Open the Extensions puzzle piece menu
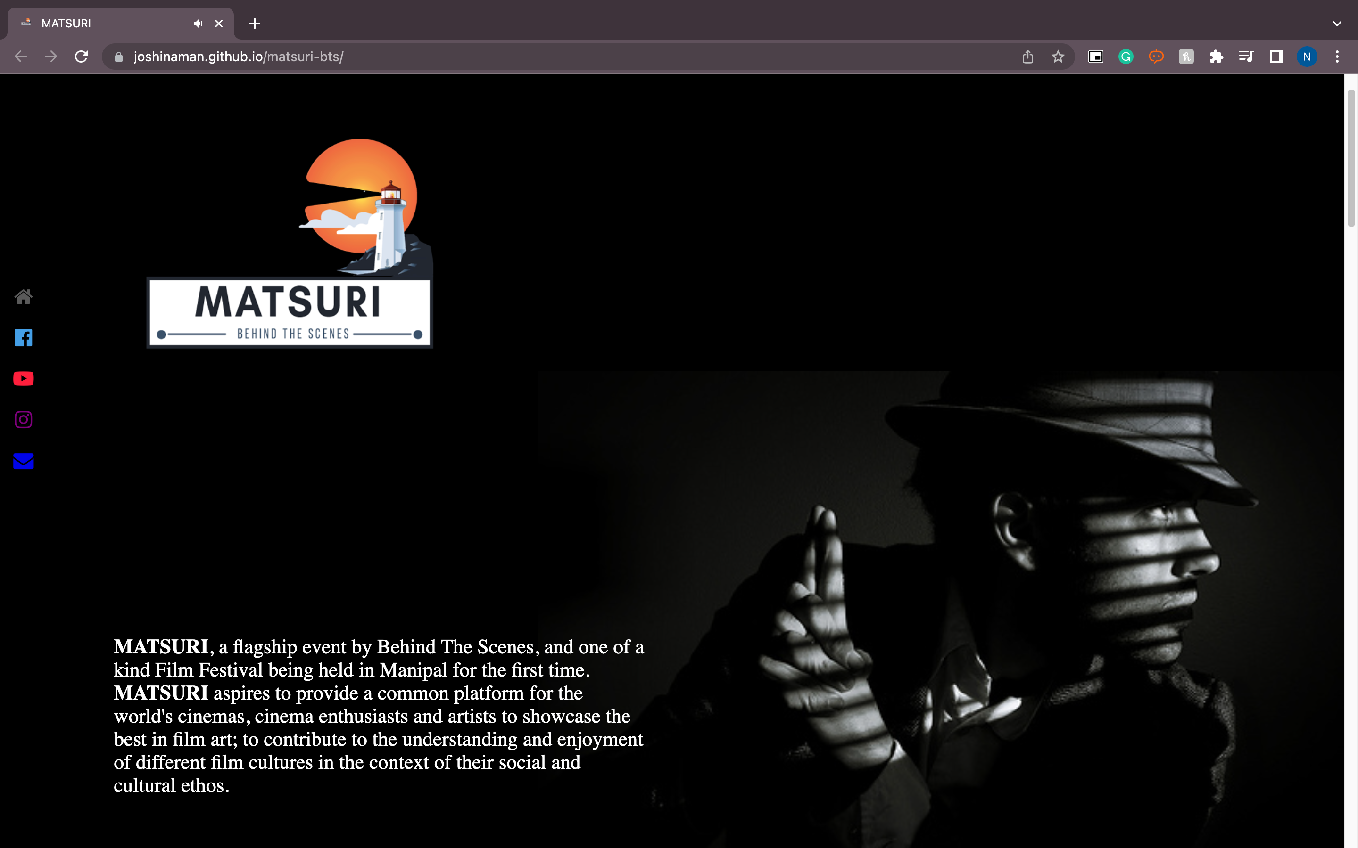The image size is (1358, 848). coord(1216,57)
